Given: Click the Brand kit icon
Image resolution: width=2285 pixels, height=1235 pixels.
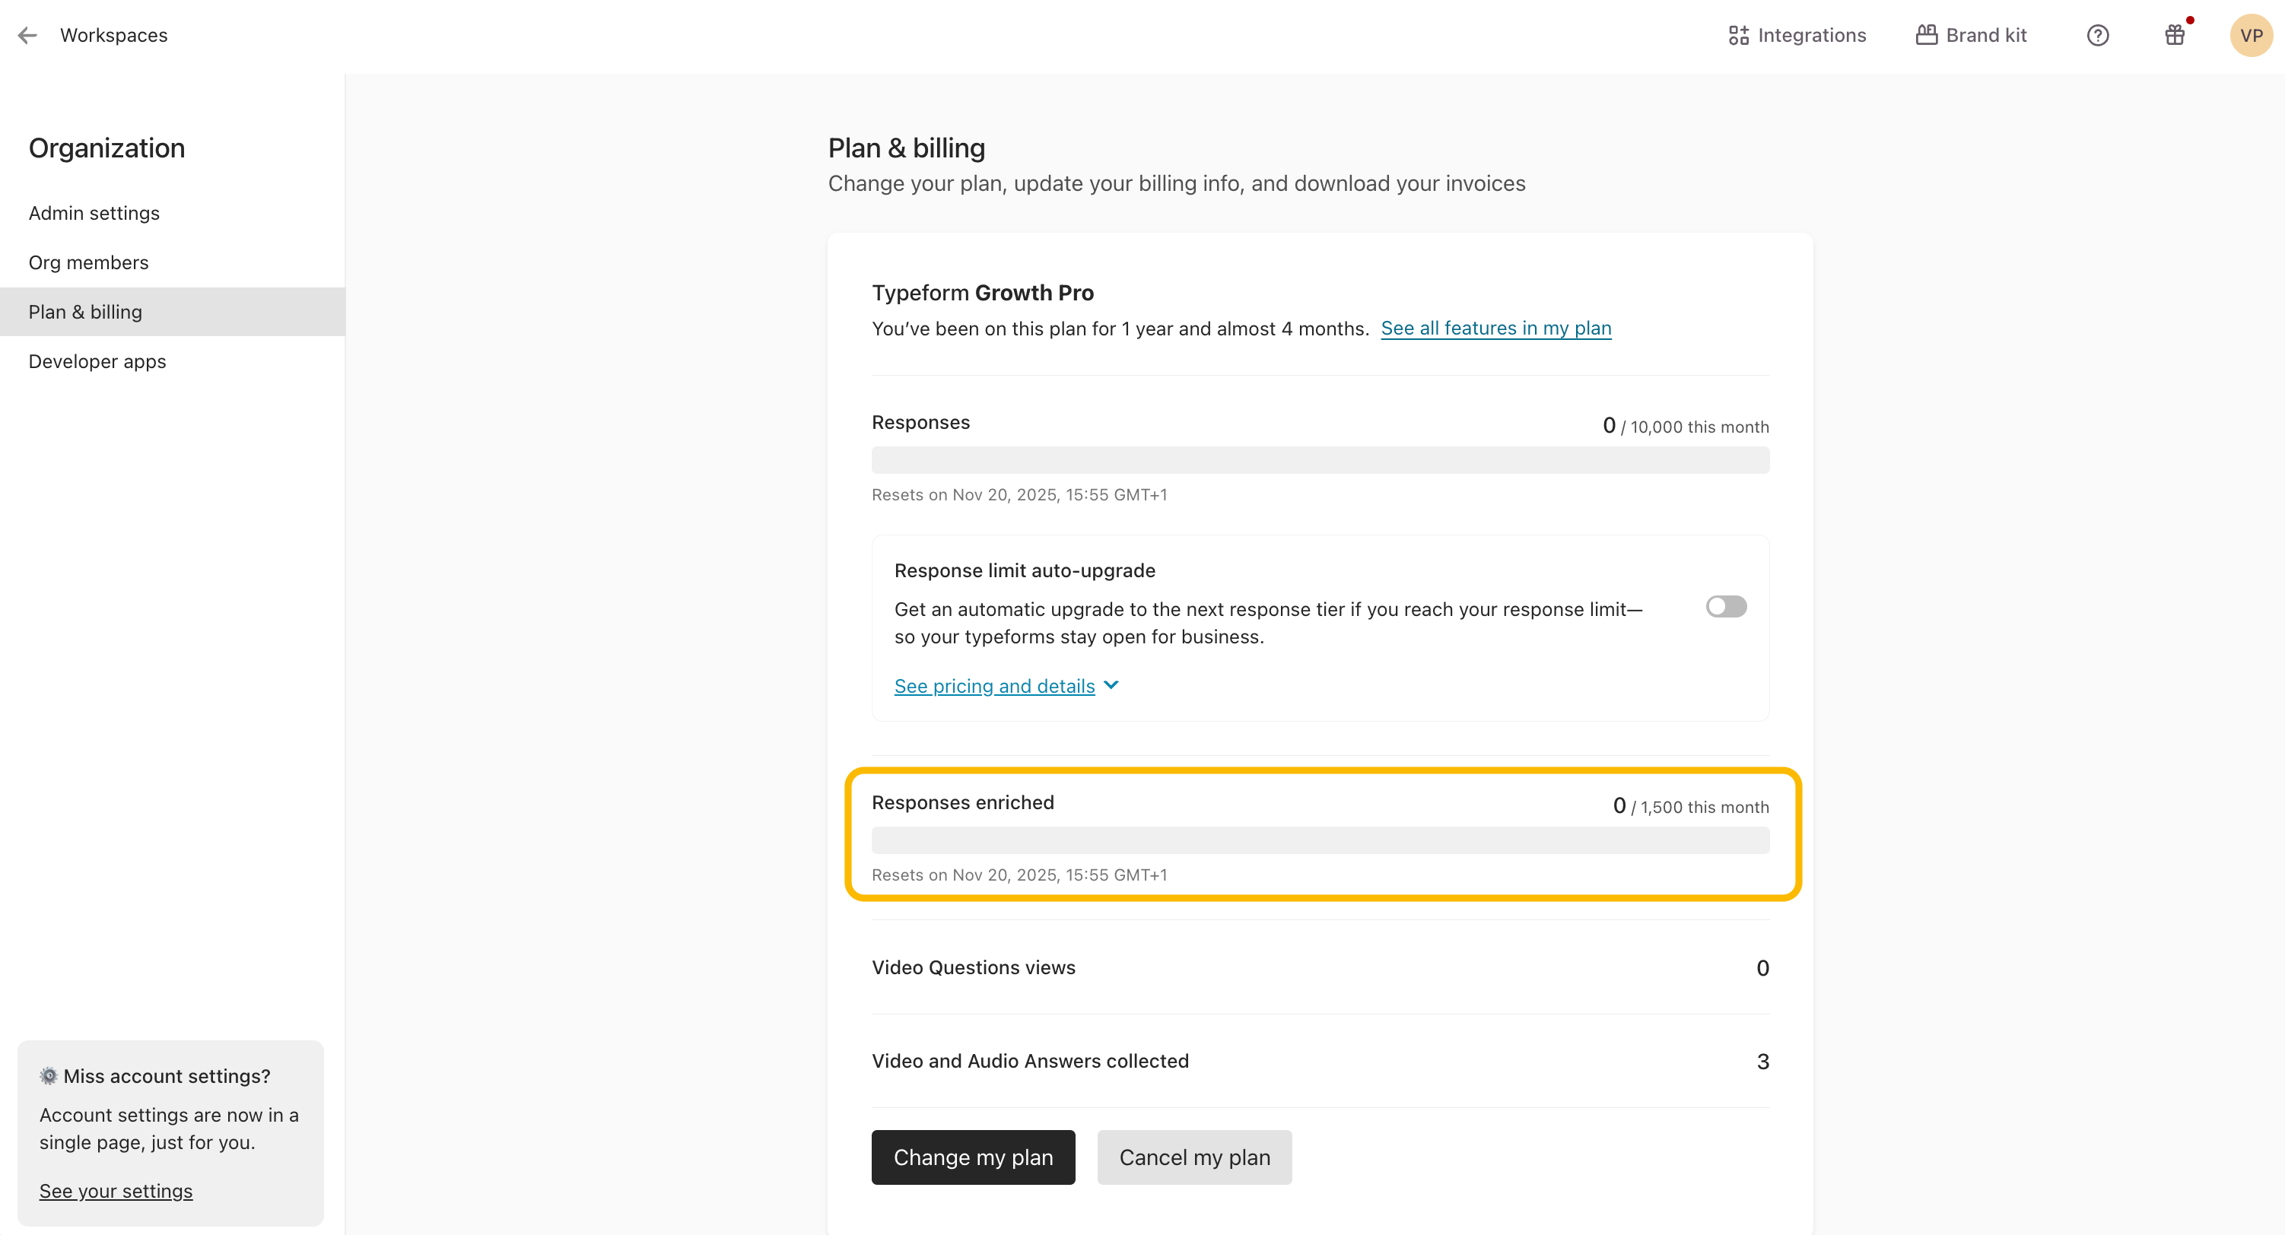Looking at the screenshot, I should pos(1926,36).
